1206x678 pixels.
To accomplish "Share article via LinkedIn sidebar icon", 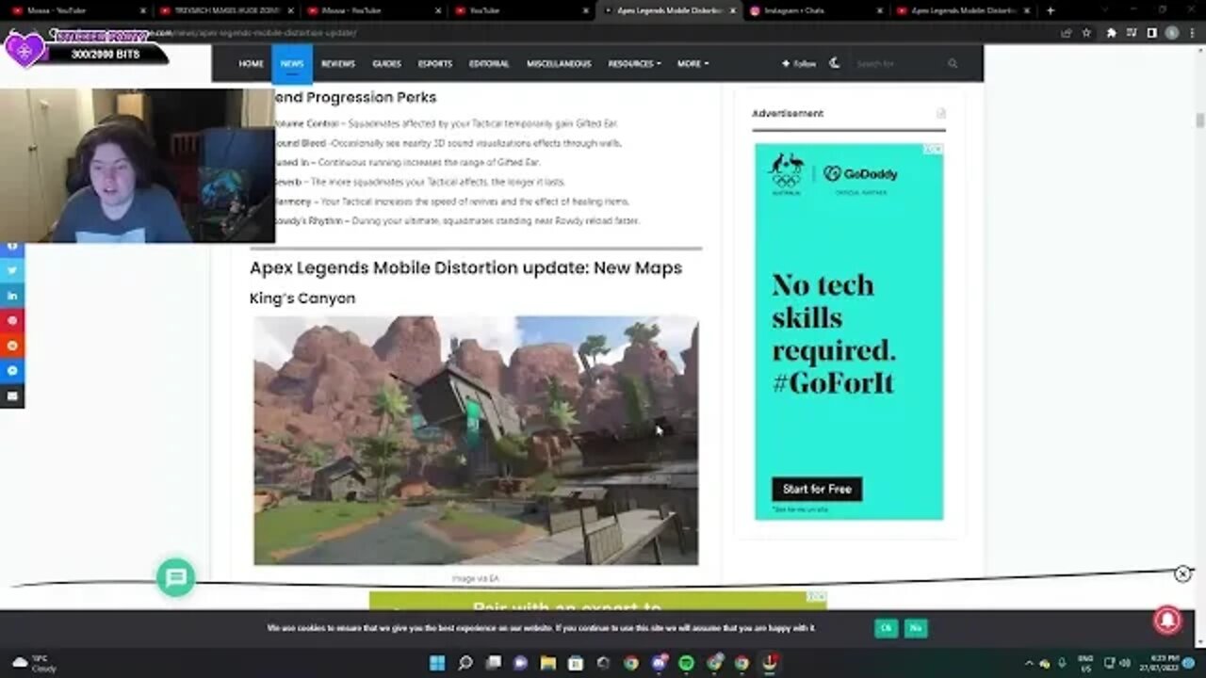I will 12,296.
